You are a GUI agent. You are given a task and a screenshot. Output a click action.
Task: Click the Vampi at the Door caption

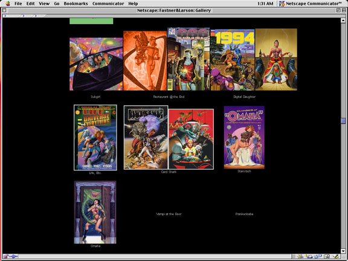tap(169, 214)
